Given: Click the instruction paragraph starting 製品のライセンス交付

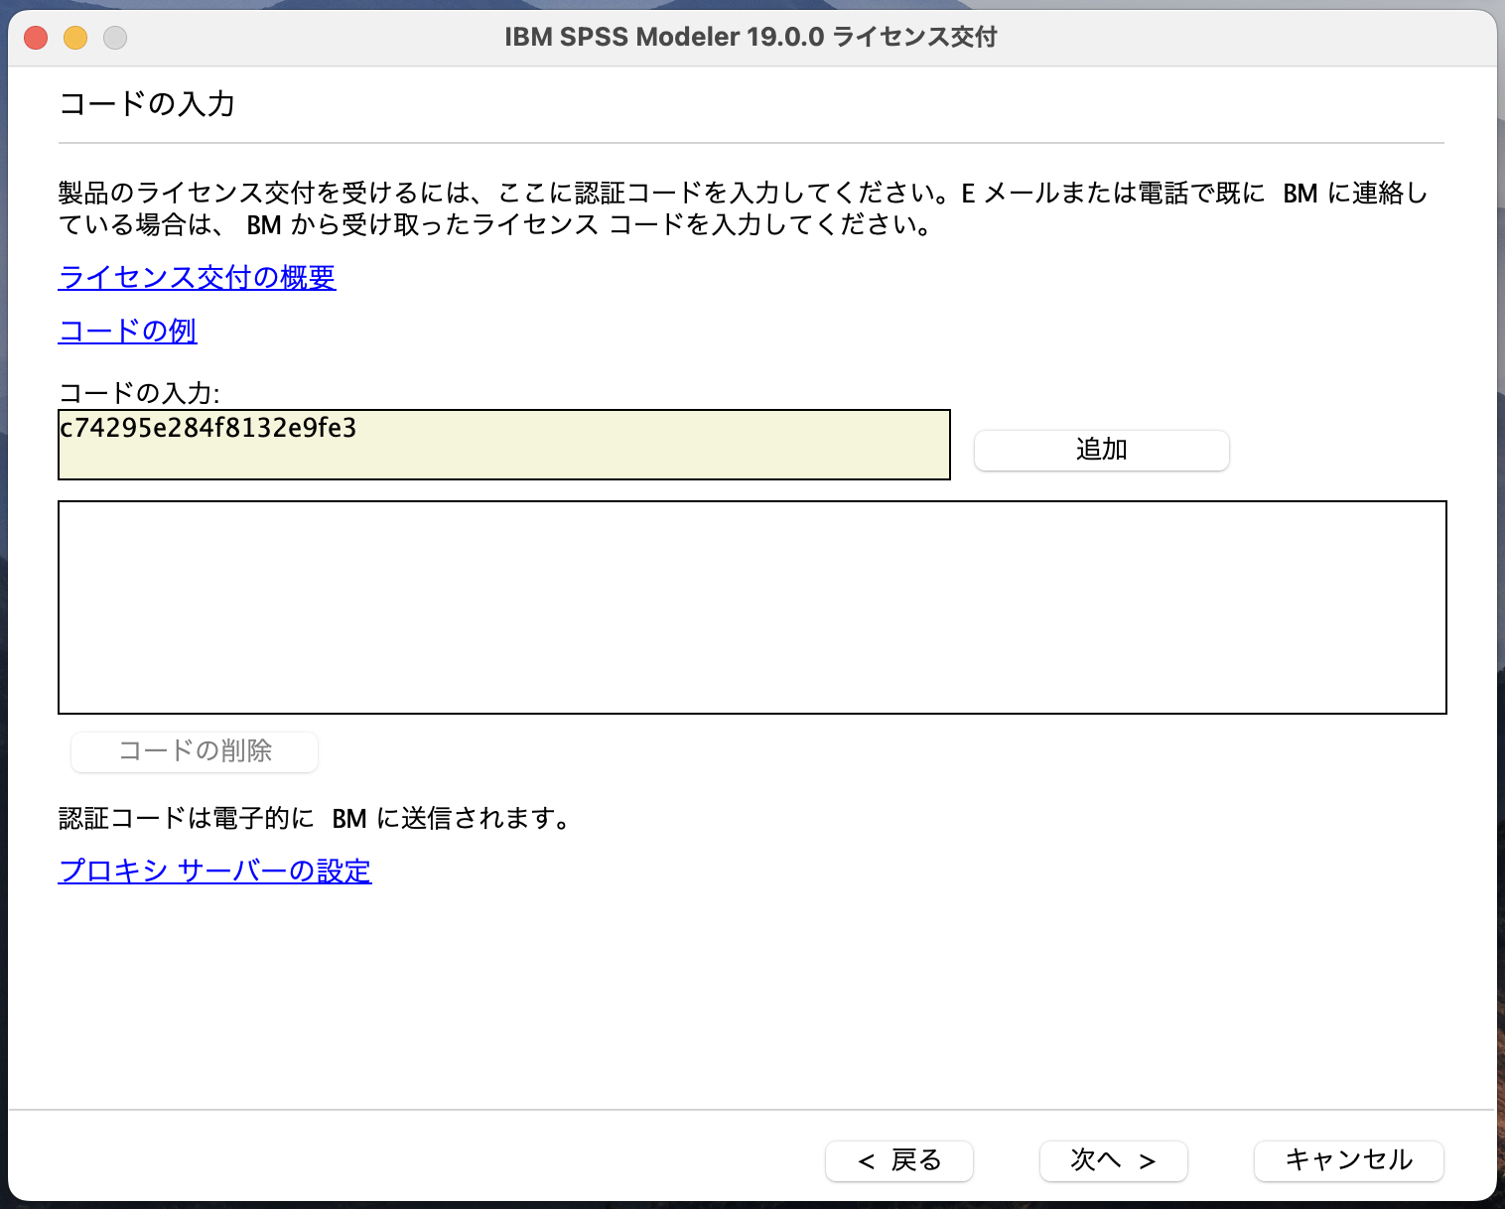Looking at the screenshot, I should click(x=743, y=208).
